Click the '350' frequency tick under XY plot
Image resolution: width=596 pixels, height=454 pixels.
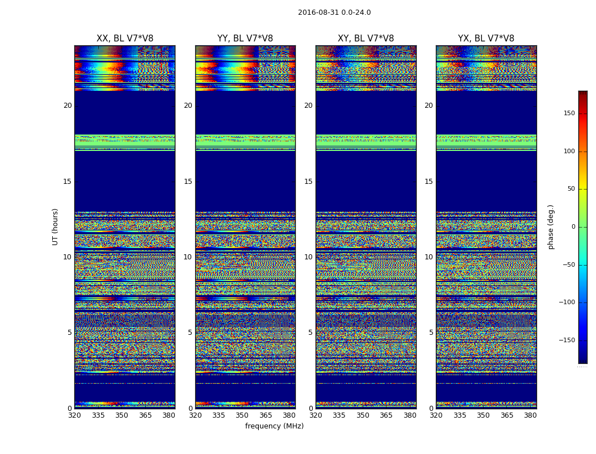363,415
